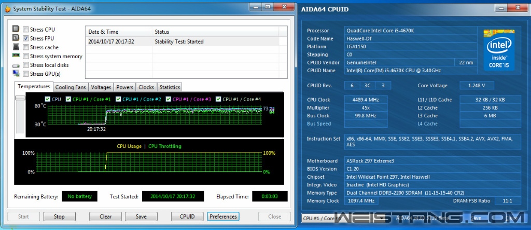Click the temperature graph vertical slider
This screenshot has height=230, width=531.
[20, 98]
